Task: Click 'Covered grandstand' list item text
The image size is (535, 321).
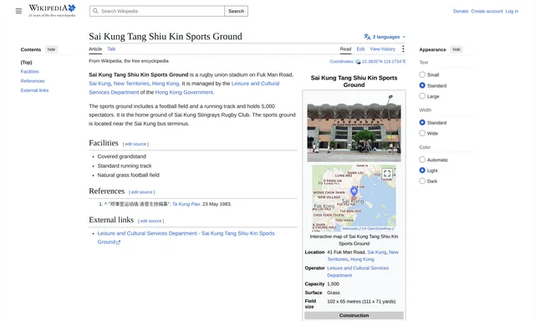Action: tap(121, 156)
